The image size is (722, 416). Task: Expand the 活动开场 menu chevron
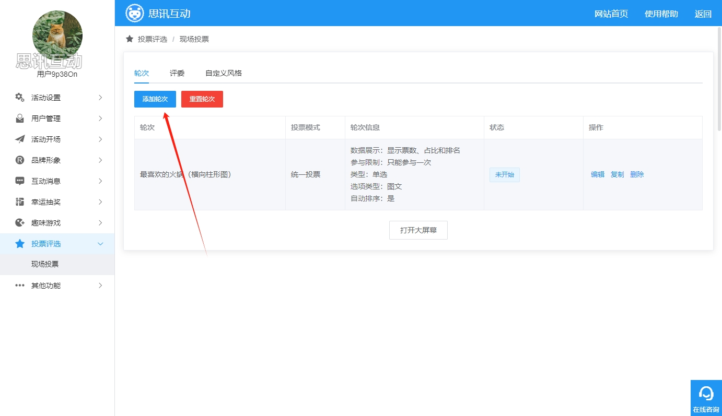[x=100, y=139]
